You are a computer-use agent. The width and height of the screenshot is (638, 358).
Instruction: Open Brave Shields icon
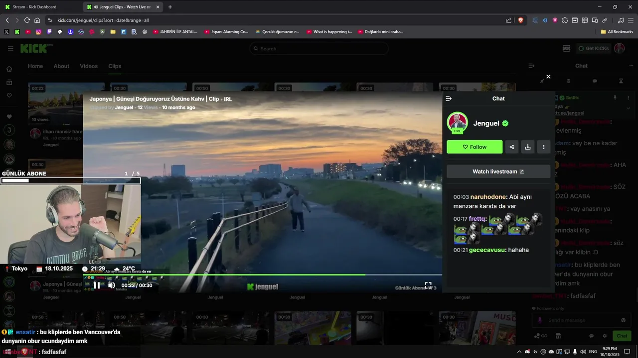520,20
